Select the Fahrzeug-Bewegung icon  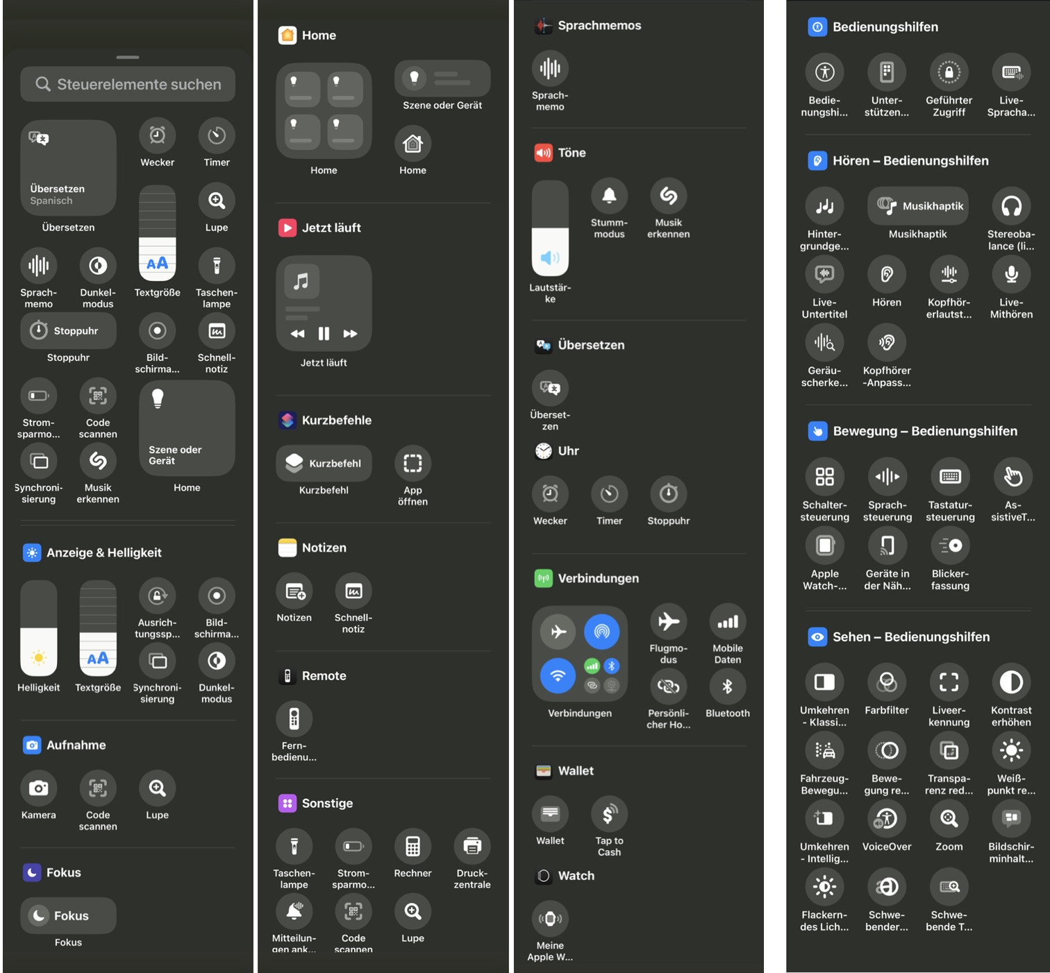(x=824, y=750)
